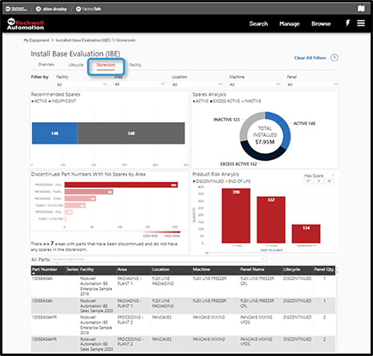
Task: Sort by Panel Name column header
Action: click(x=252, y=269)
